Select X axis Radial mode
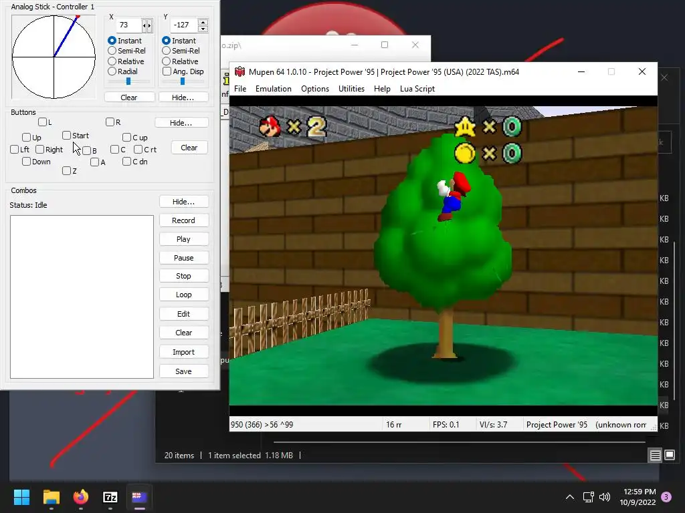The image size is (685, 513). [x=112, y=71]
